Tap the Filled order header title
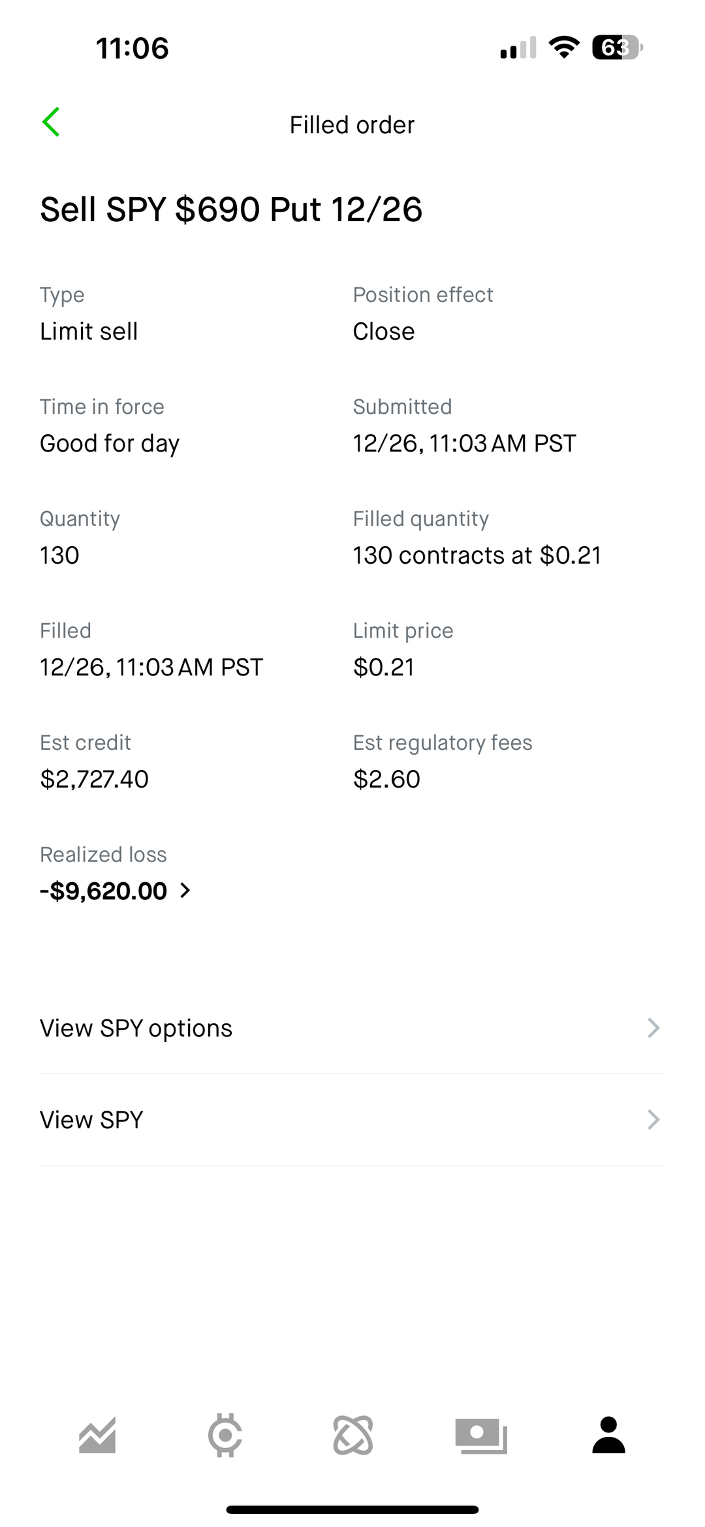Screen dimensions: 705x1527 click(352, 125)
